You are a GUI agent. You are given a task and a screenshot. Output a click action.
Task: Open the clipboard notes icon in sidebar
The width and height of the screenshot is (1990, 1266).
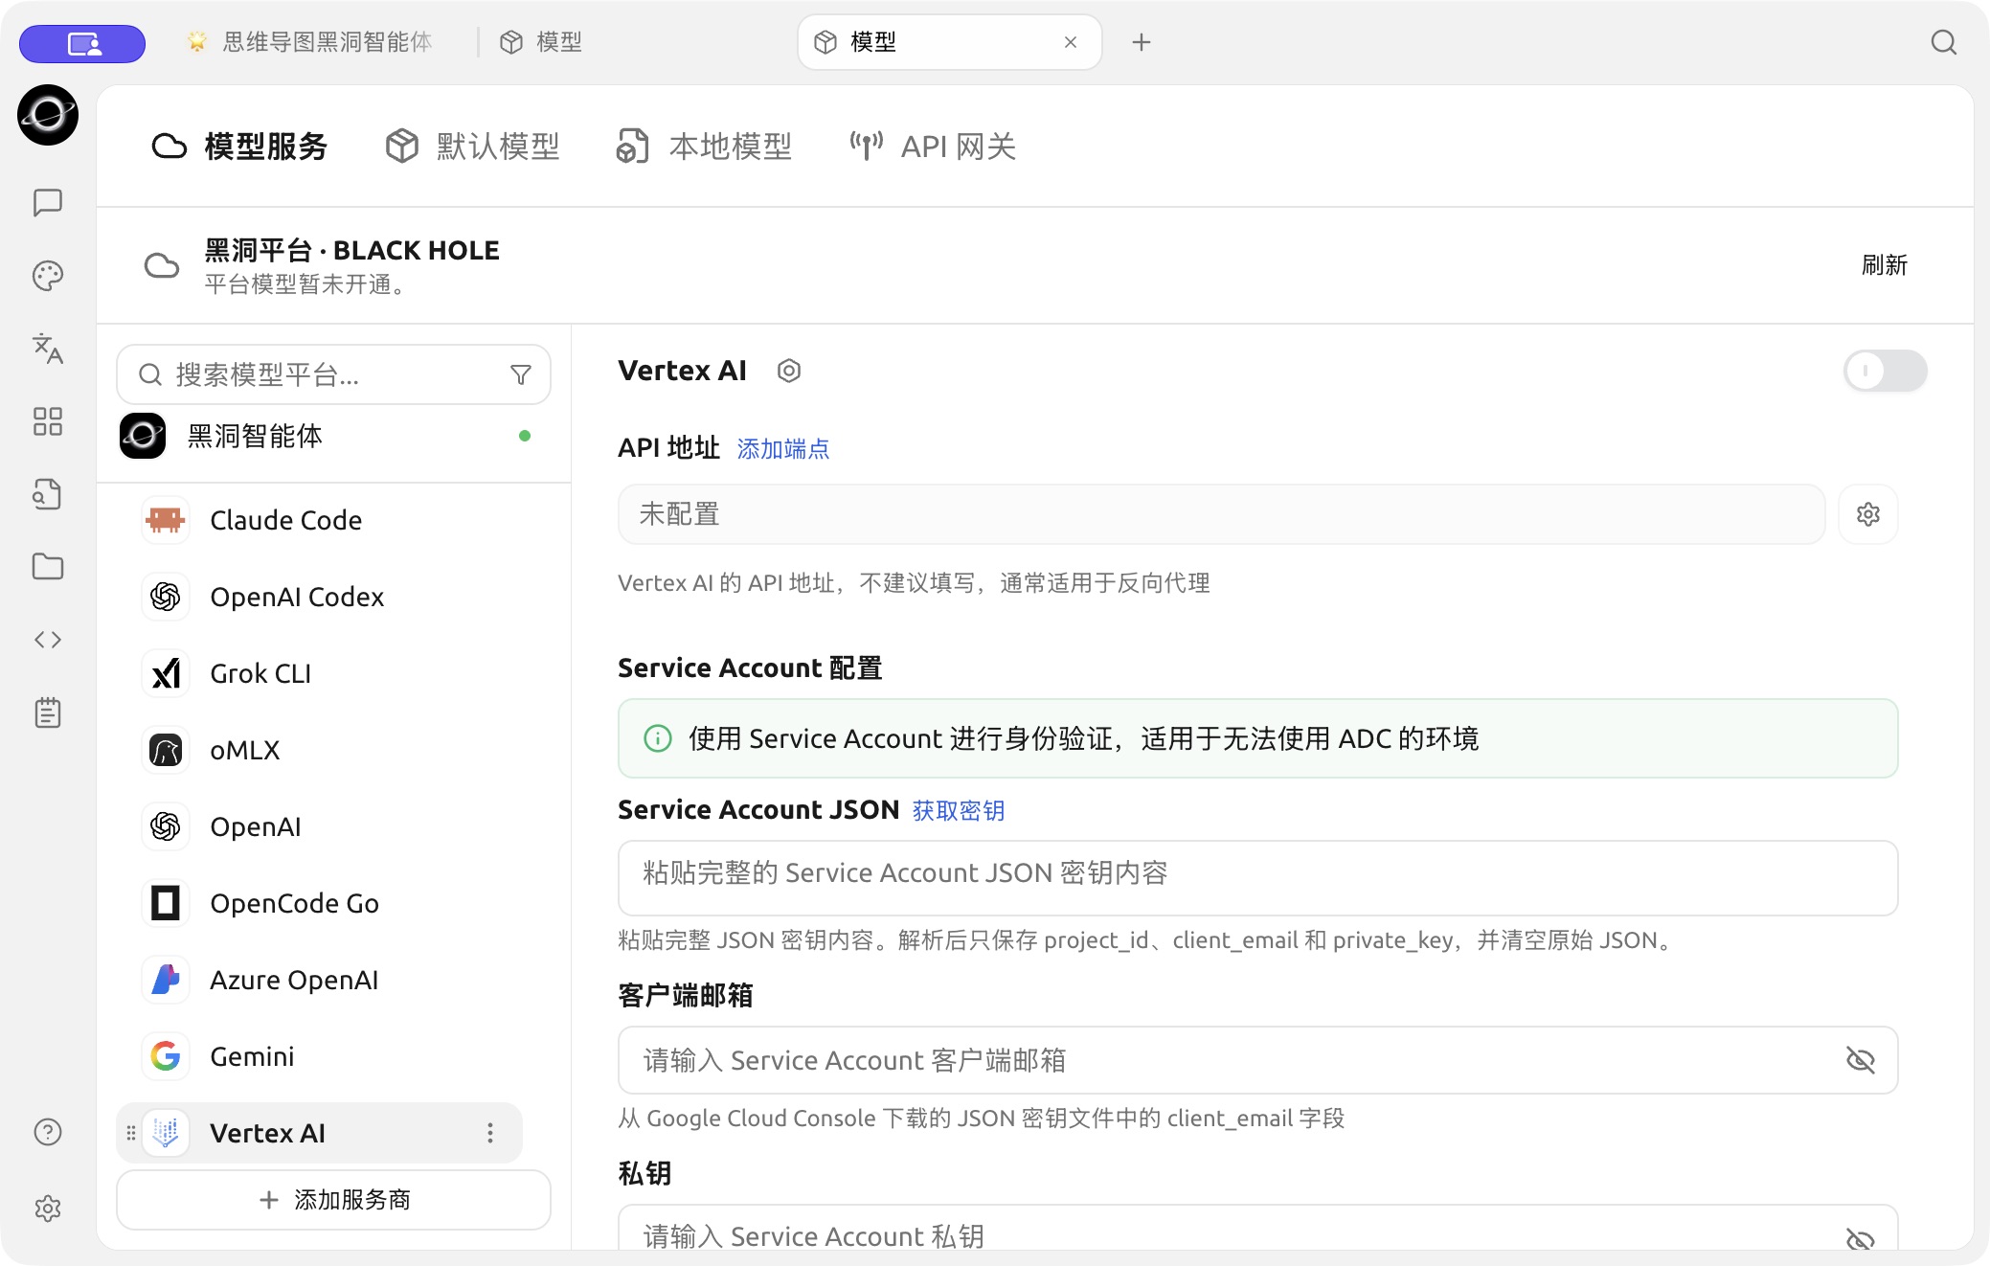(x=48, y=712)
